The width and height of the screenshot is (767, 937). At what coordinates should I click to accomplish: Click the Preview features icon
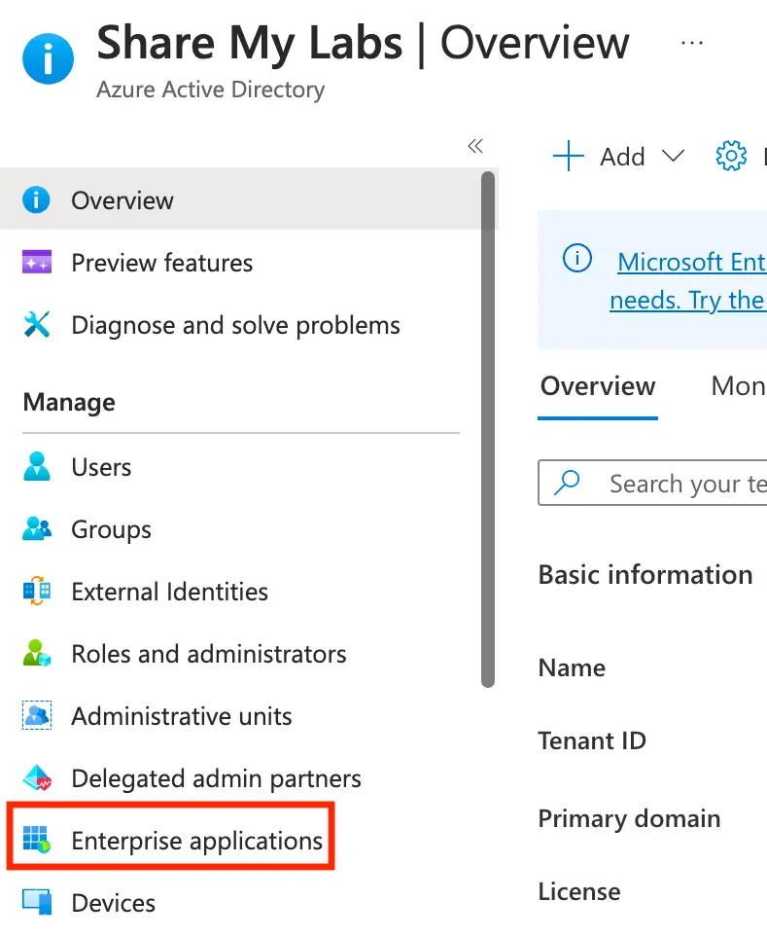click(37, 263)
